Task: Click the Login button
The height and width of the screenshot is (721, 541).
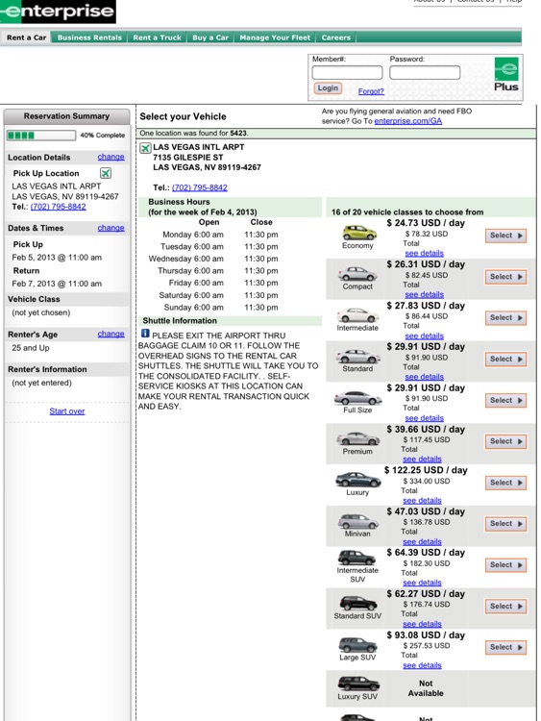Action: point(328,87)
